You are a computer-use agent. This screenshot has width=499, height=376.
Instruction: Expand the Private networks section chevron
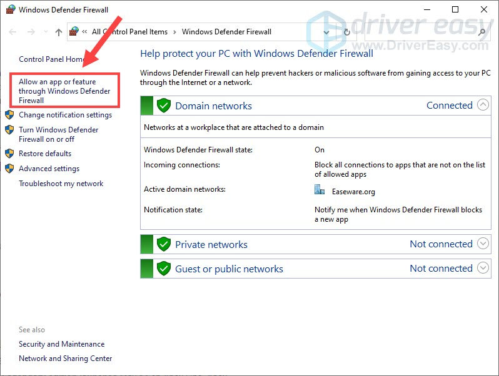tap(483, 244)
